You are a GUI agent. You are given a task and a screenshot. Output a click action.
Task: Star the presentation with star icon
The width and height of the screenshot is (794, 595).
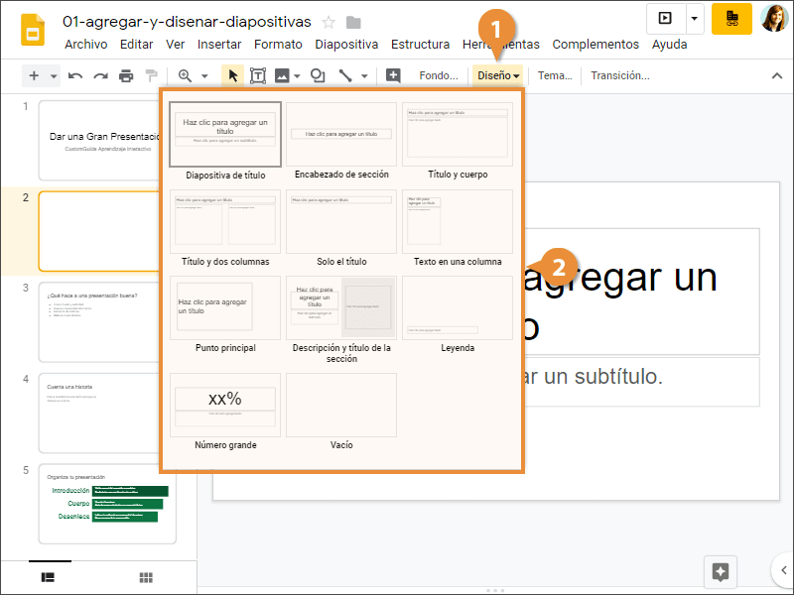click(x=329, y=22)
